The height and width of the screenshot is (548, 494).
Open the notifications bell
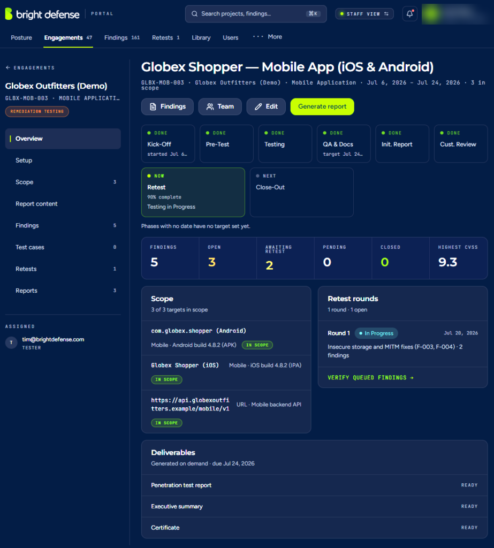click(409, 14)
